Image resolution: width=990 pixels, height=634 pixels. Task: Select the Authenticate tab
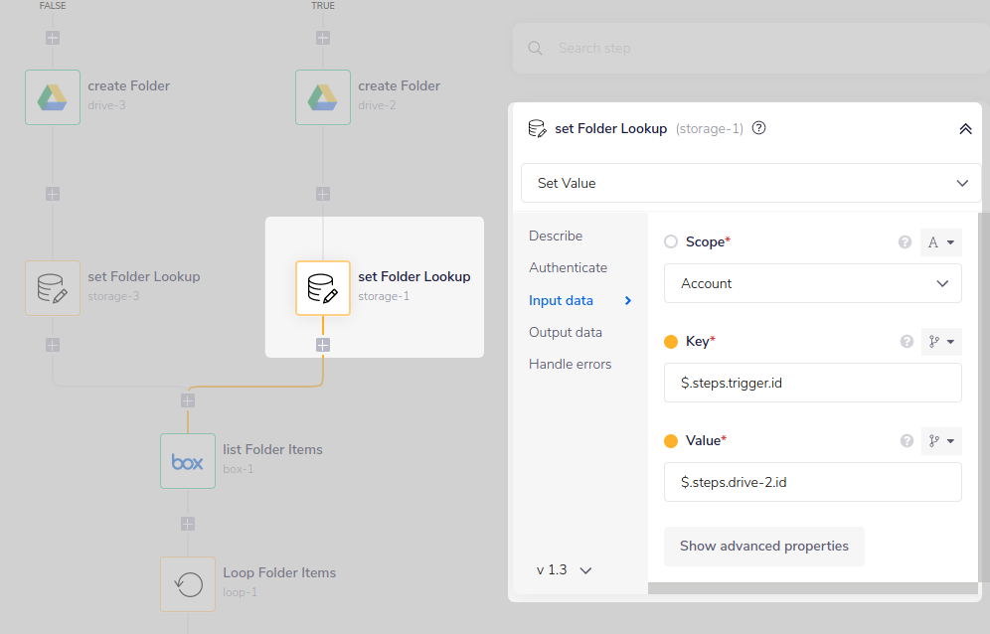tap(568, 267)
